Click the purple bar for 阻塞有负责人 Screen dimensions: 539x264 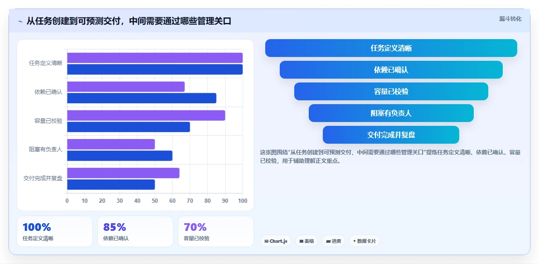(111, 144)
